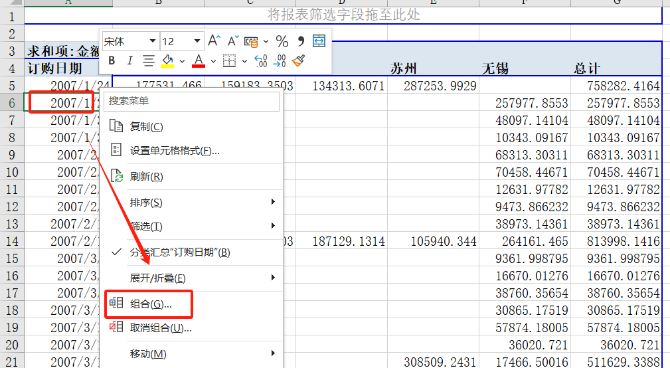The image size is (670, 368).
Task: Select row header 14
Action: click(x=12, y=241)
